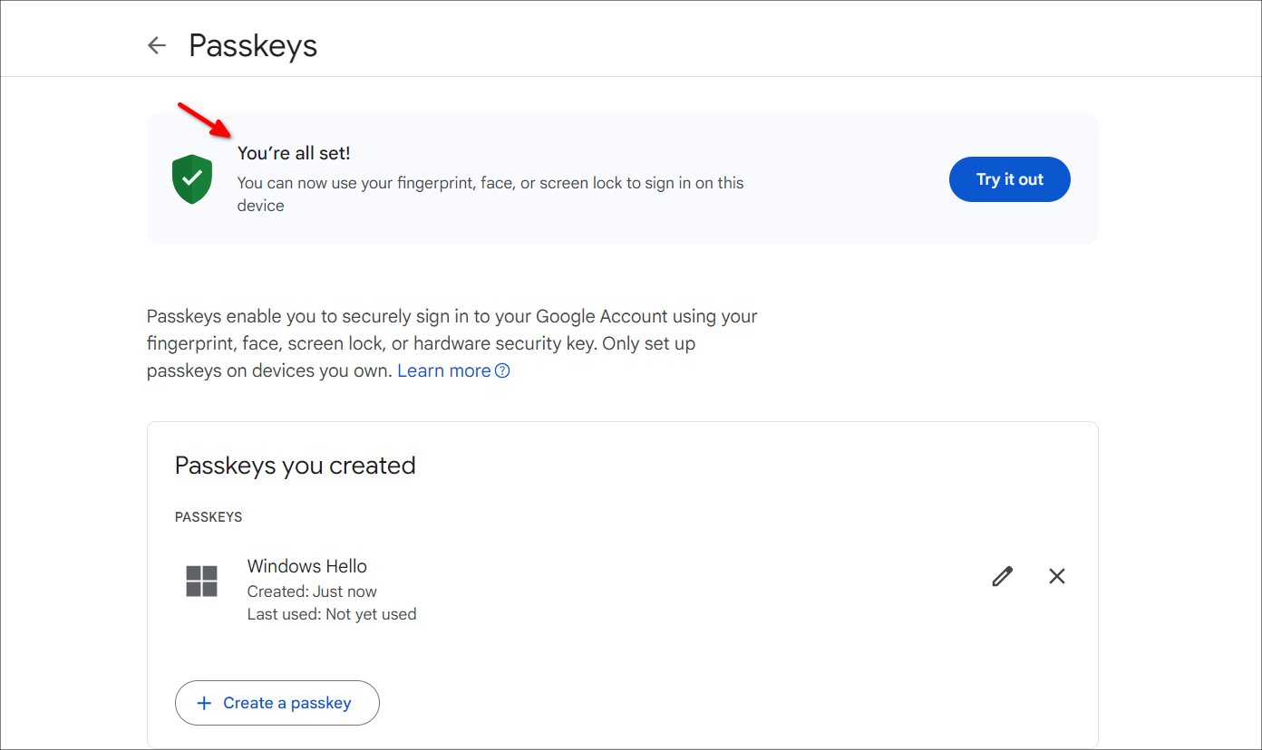This screenshot has width=1262, height=750.
Task: Click Last used: Not yet used text
Action: pyautogui.click(x=332, y=614)
